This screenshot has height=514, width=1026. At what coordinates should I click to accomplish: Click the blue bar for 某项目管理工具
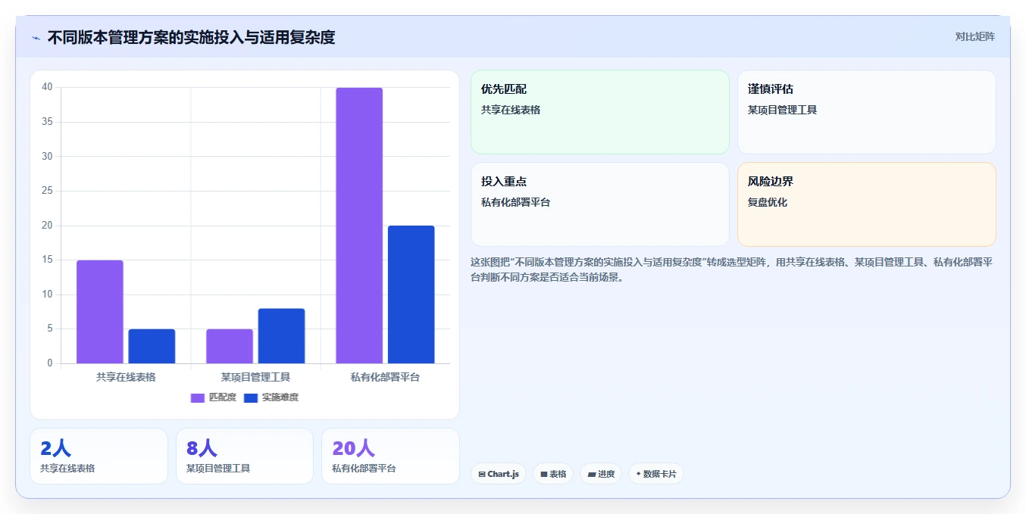click(x=281, y=336)
